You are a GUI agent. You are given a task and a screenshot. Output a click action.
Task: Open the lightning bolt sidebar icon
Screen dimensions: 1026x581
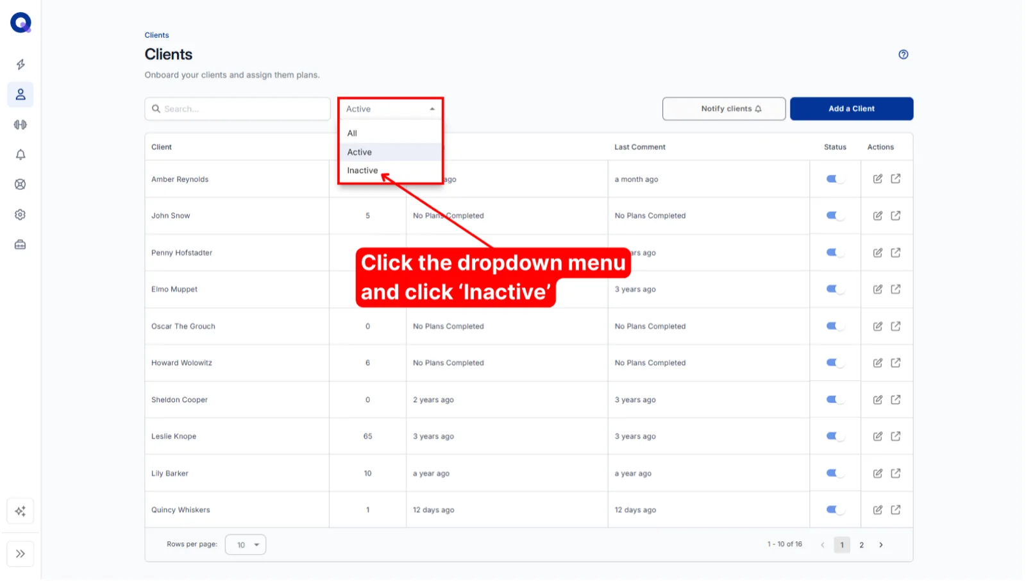(21, 64)
